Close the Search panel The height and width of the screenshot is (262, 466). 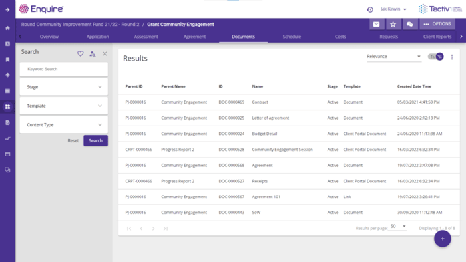(x=105, y=54)
